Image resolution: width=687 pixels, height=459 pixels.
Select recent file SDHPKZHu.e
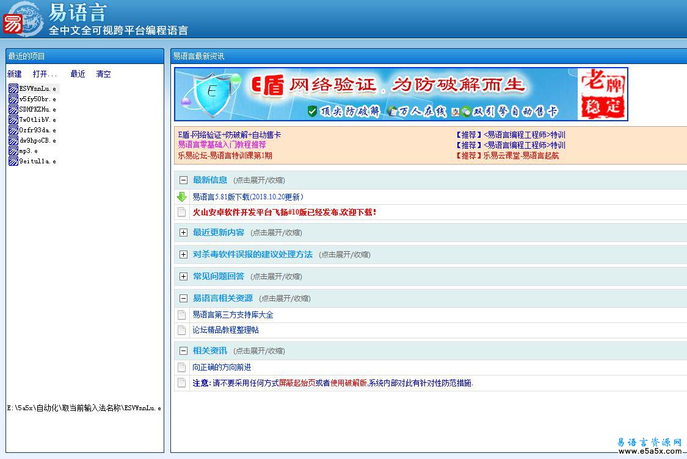point(38,109)
